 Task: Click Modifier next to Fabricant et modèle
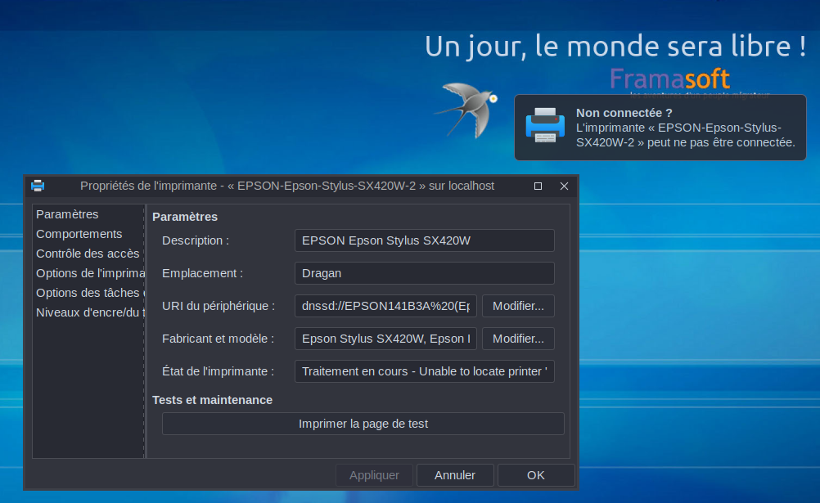[518, 339]
